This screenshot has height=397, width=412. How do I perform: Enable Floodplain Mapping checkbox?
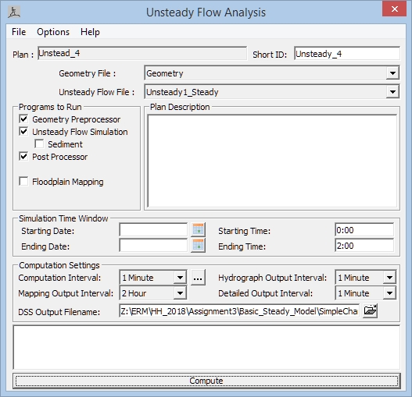tap(23, 182)
